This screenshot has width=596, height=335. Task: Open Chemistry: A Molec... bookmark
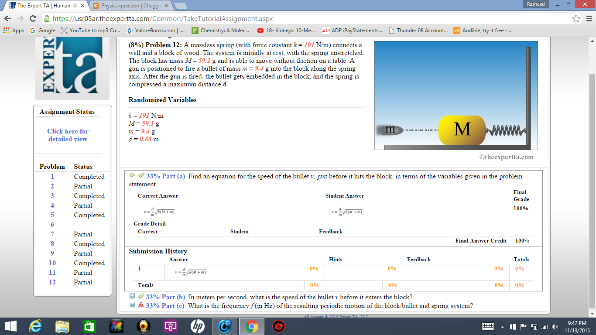[x=221, y=31]
